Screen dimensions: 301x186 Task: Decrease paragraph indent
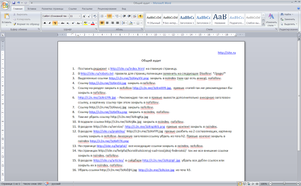[x=124, y=16]
